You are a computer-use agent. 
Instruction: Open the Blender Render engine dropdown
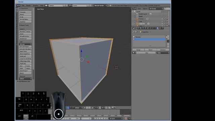[x=100, y=5]
